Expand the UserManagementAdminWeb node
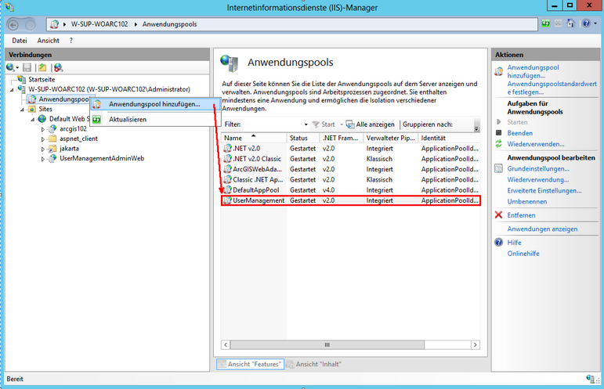The image size is (604, 389). tap(43, 159)
